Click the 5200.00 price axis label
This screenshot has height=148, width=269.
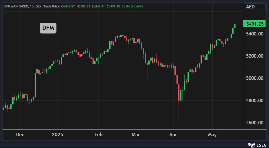(x=254, y=56)
